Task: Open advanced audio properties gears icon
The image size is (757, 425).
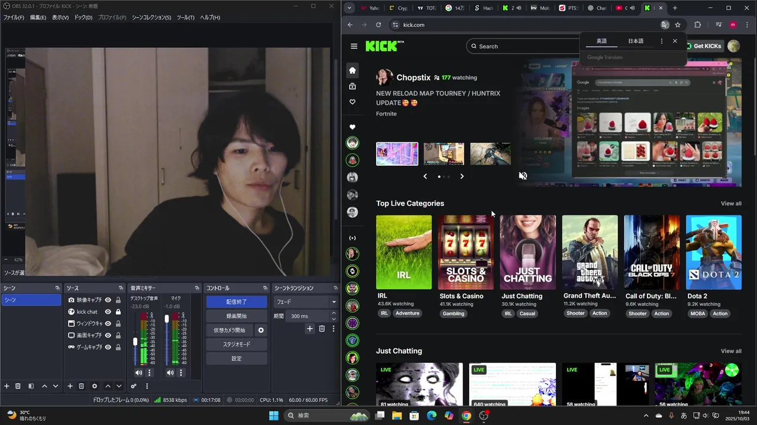Action: point(134,386)
